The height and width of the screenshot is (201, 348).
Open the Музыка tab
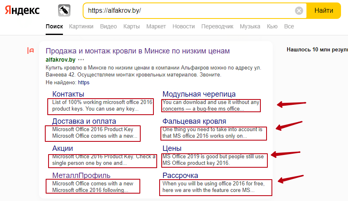tap(250, 26)
